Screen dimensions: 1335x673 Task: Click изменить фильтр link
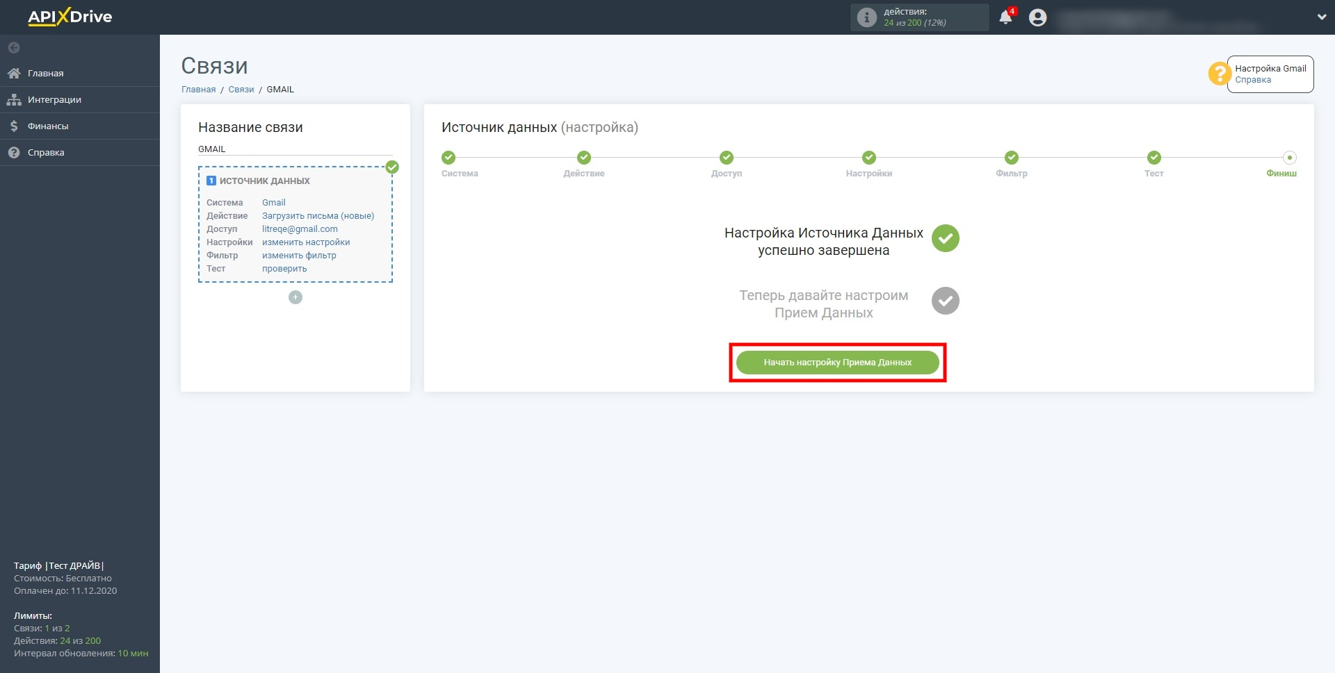coord(299,256)
